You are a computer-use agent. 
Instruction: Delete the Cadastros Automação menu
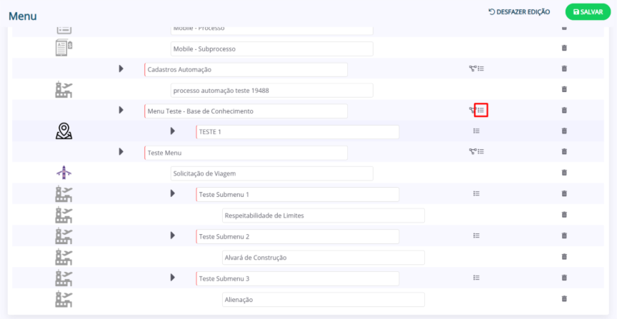coord(564,69)
